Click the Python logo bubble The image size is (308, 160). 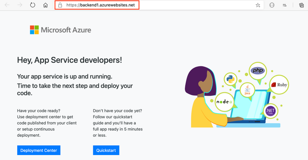[231, 79]
